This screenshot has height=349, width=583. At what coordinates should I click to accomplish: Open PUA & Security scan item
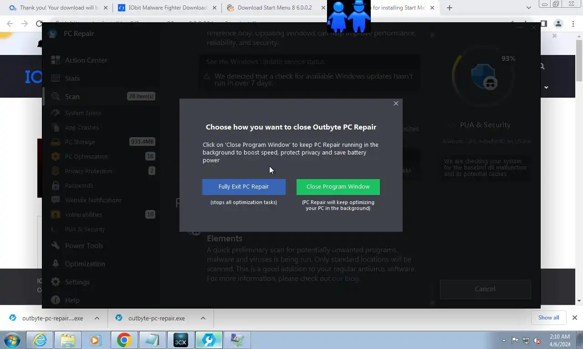click(x=85, y=229)
